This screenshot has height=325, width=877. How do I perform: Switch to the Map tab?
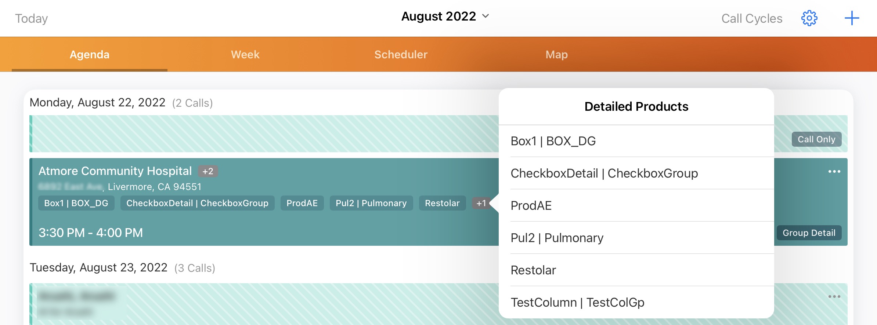tap(556, 55)
